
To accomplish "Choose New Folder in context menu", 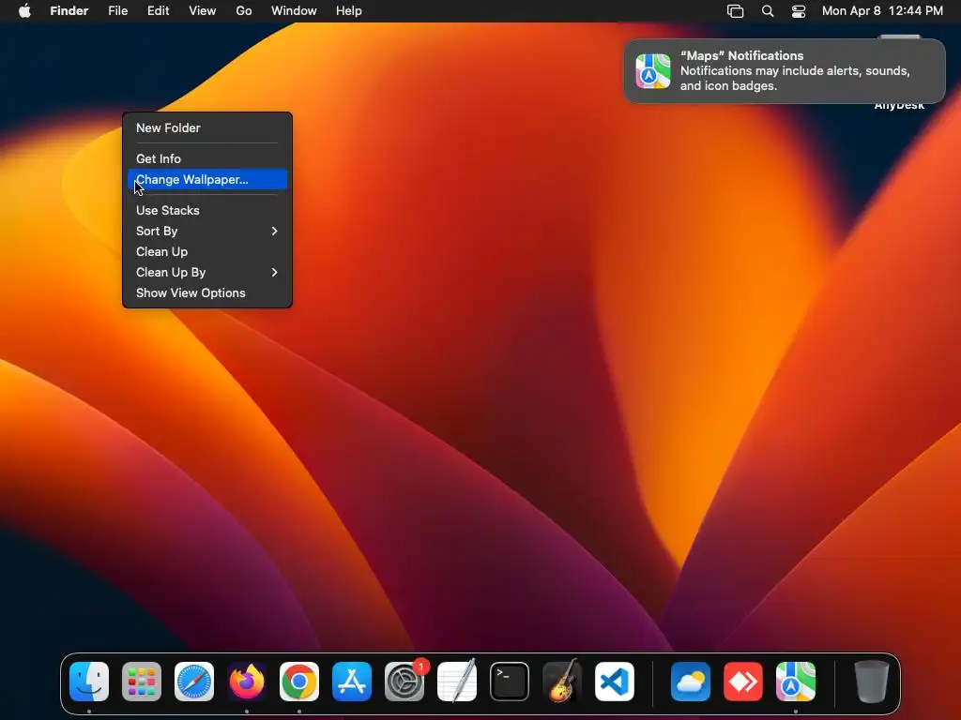I will tap(207, 127).
